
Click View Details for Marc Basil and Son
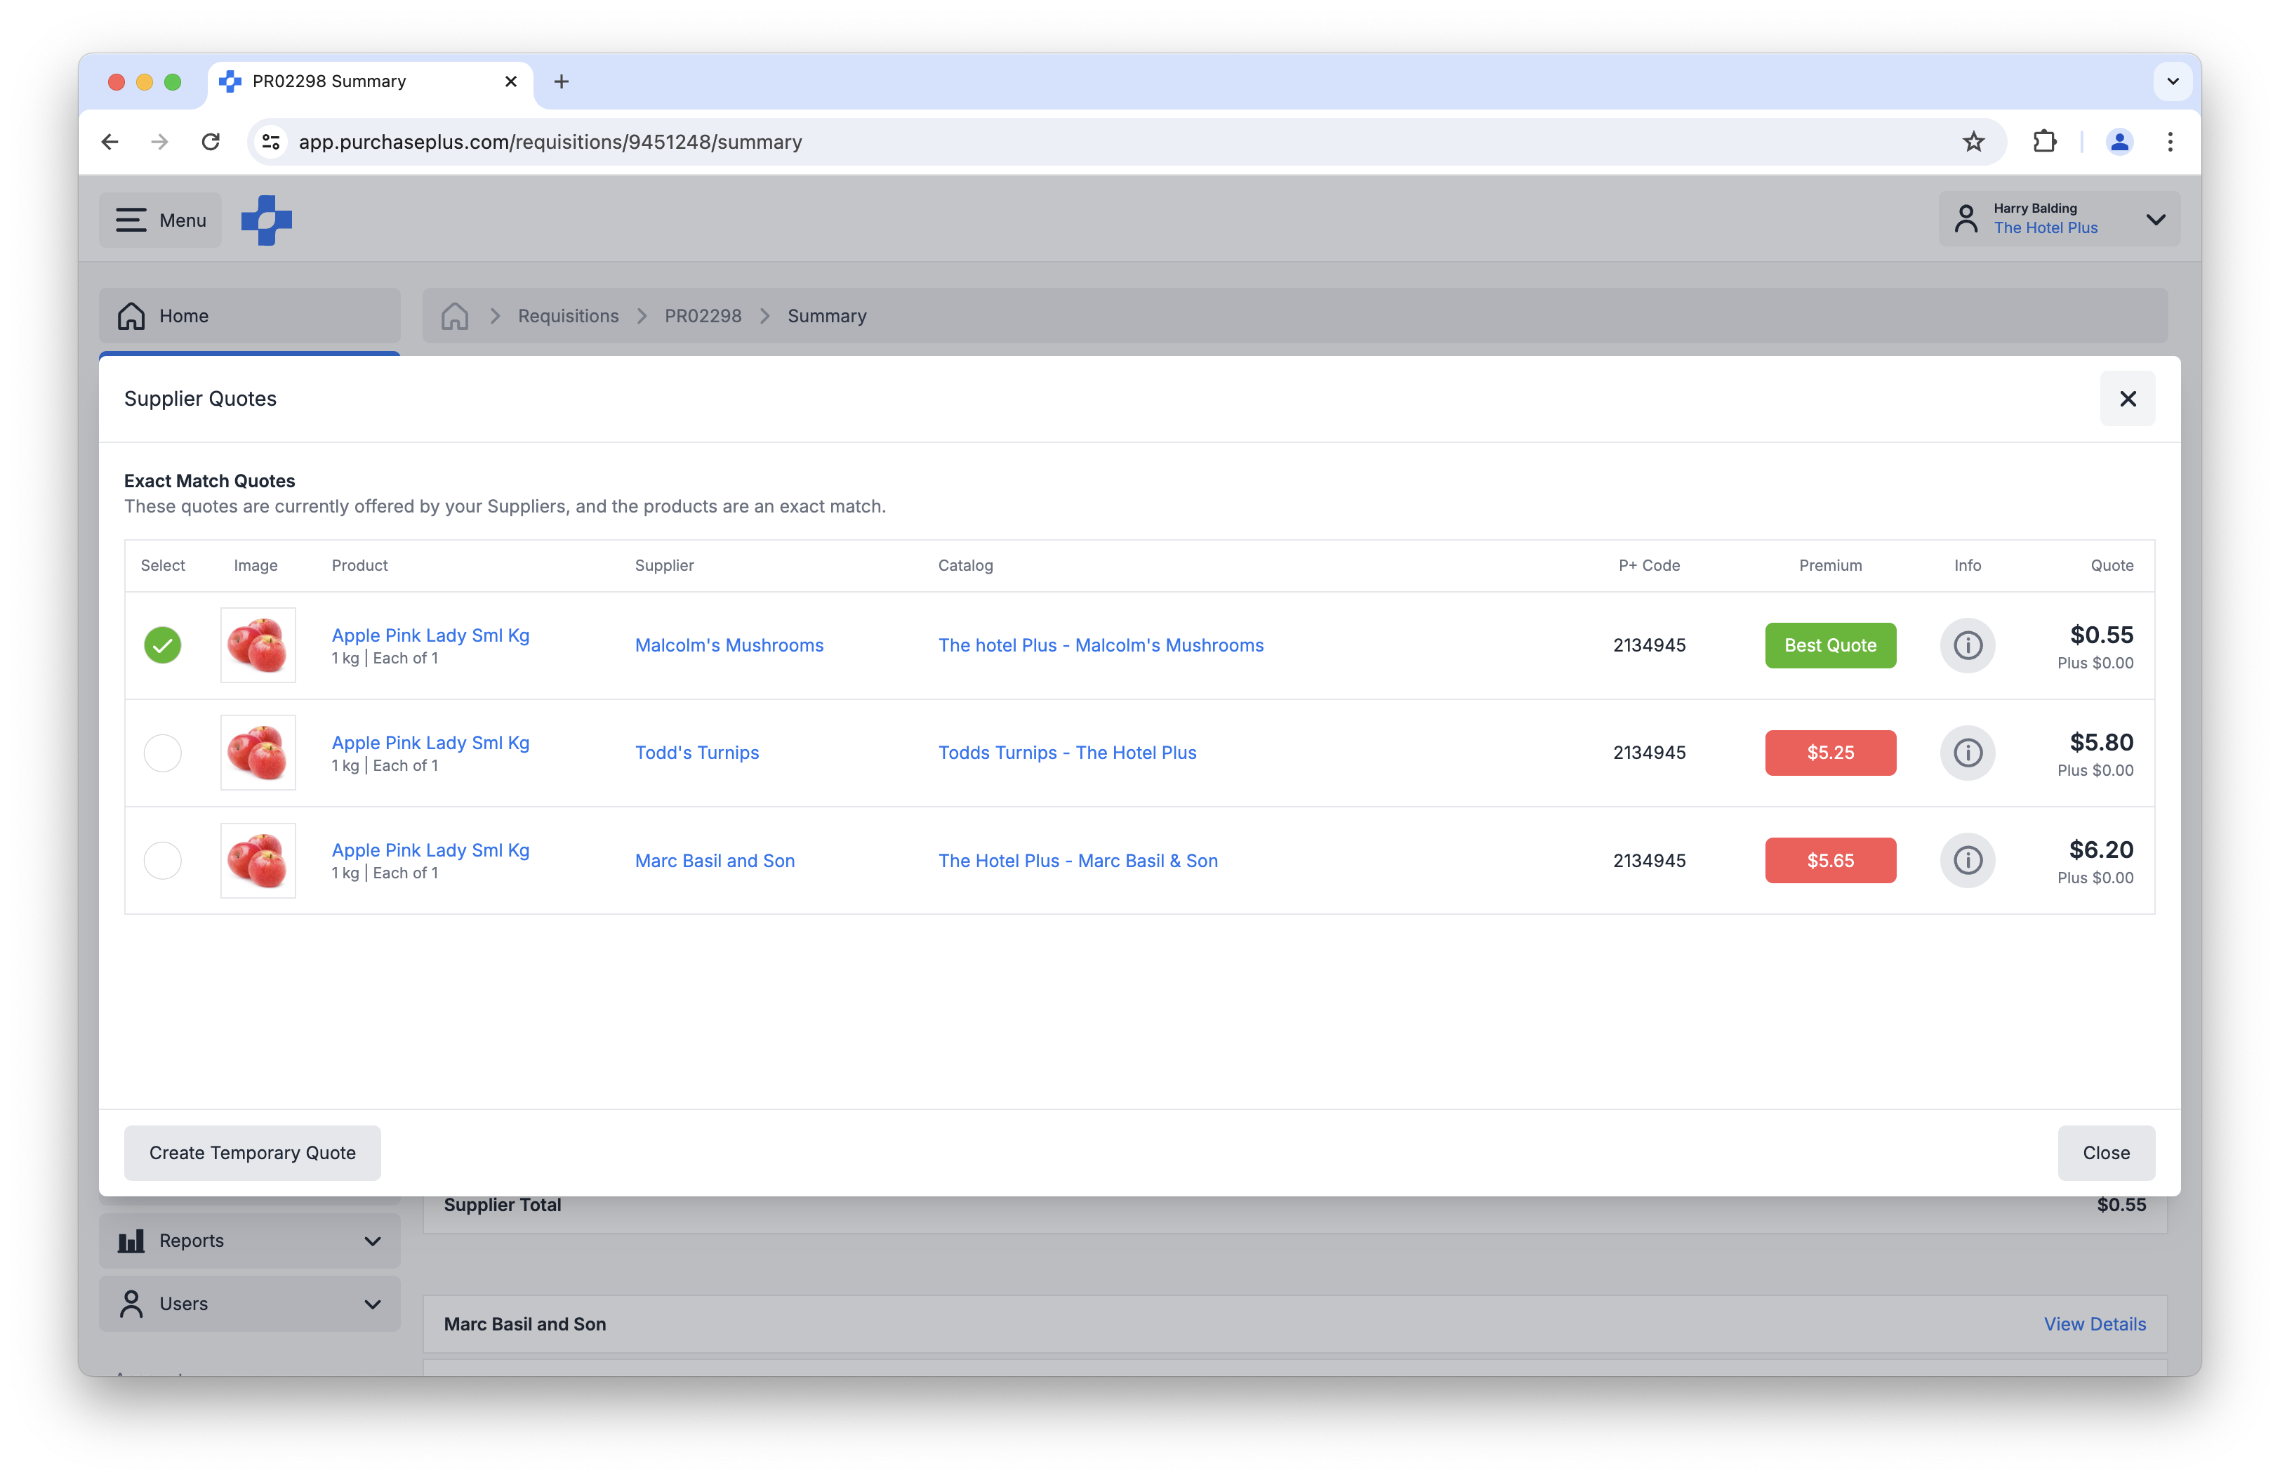pyautogui.click(x=2094, y=1324)
